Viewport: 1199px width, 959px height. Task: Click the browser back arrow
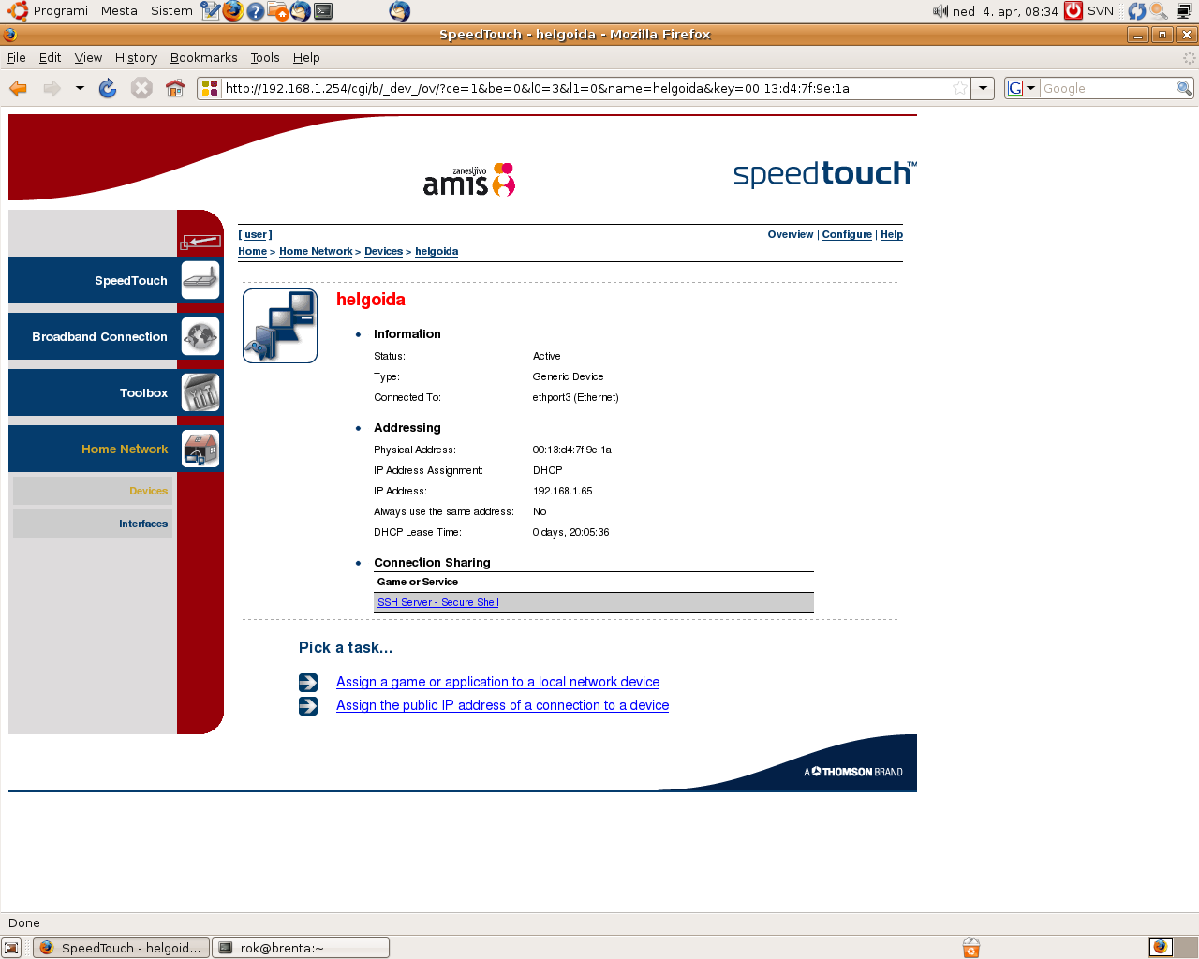(18, 88)
